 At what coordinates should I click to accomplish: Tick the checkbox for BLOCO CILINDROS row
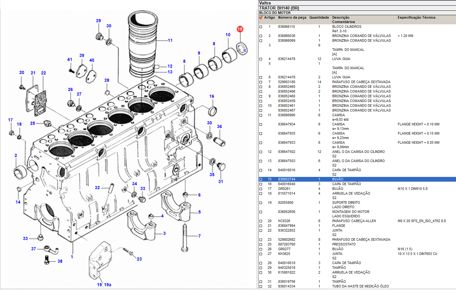pos(261,27)
